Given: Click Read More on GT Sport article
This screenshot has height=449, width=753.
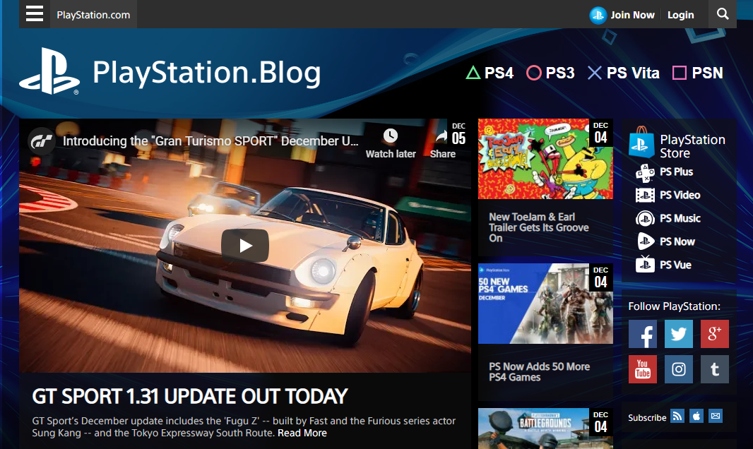Looking at the screenshot, I should coord(302,433).
